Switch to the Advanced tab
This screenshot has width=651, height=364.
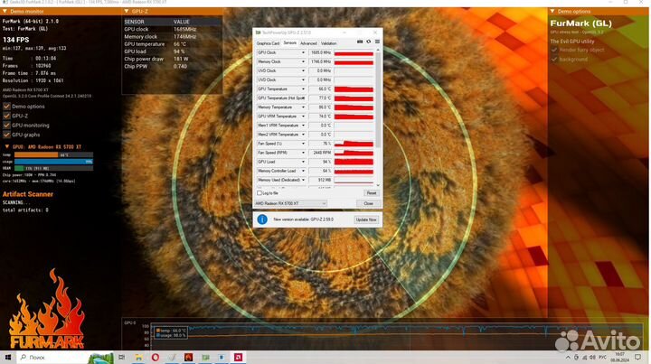(308, 42)
